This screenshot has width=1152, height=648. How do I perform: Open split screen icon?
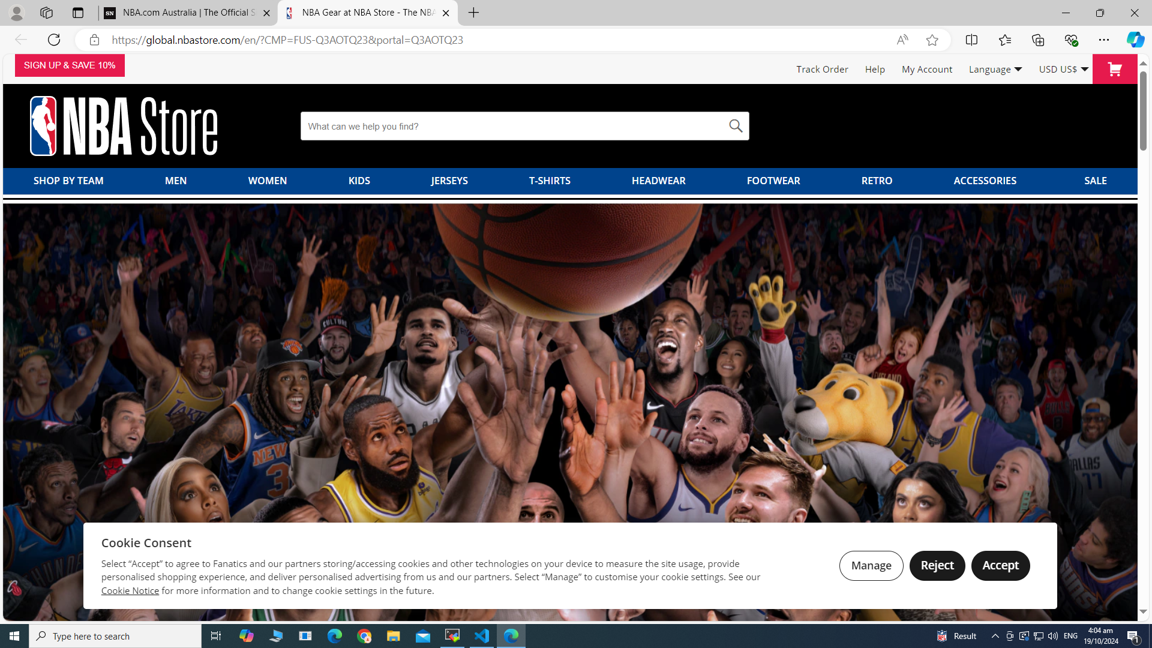pos(971,40)
